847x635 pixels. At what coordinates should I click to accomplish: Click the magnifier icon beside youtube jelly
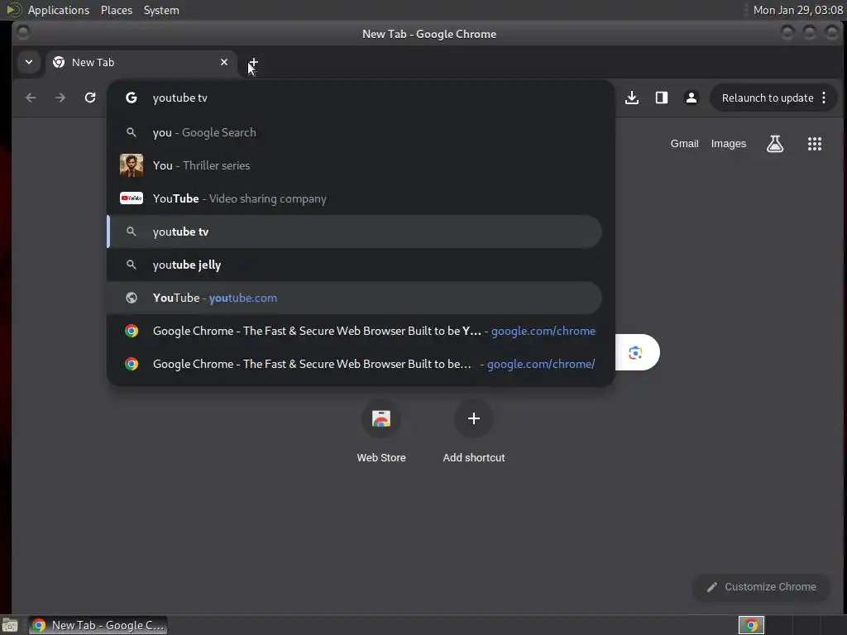click(132, 265)
